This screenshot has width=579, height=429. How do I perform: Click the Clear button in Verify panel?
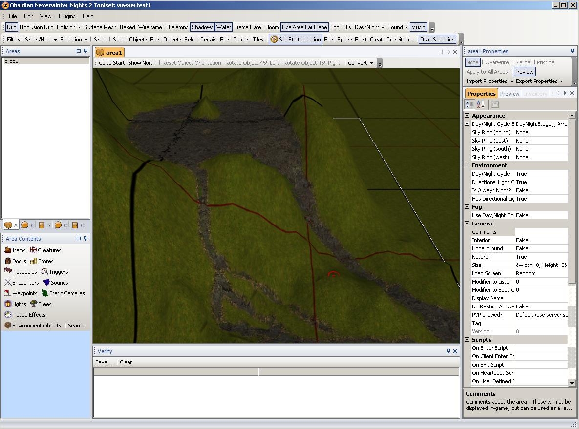pyautogui.click(x=126, y=362)
